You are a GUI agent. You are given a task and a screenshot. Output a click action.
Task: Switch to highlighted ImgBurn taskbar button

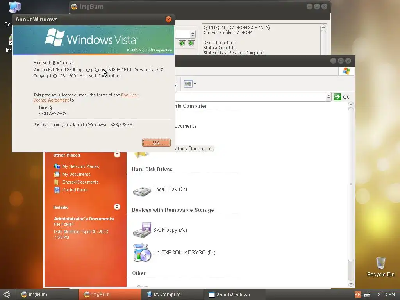[x=110, y=295]
